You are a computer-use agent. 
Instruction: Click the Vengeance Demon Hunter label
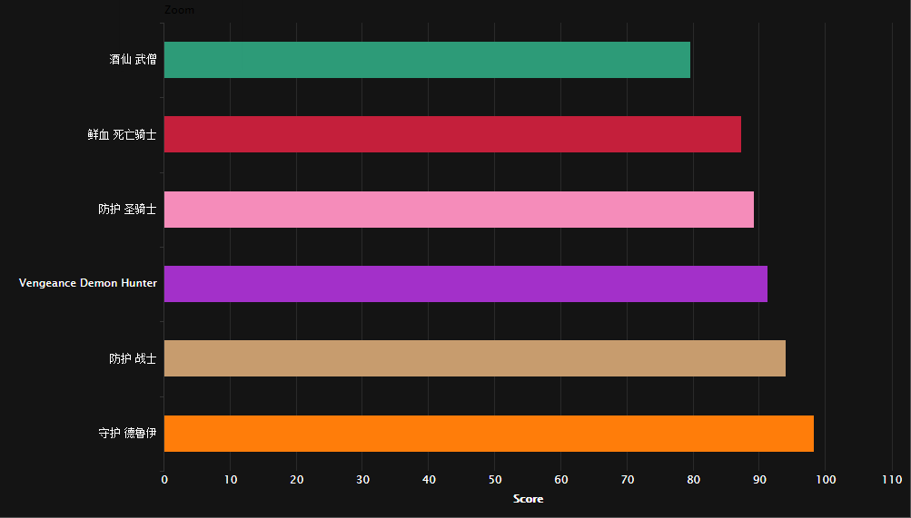pos(88,283)
